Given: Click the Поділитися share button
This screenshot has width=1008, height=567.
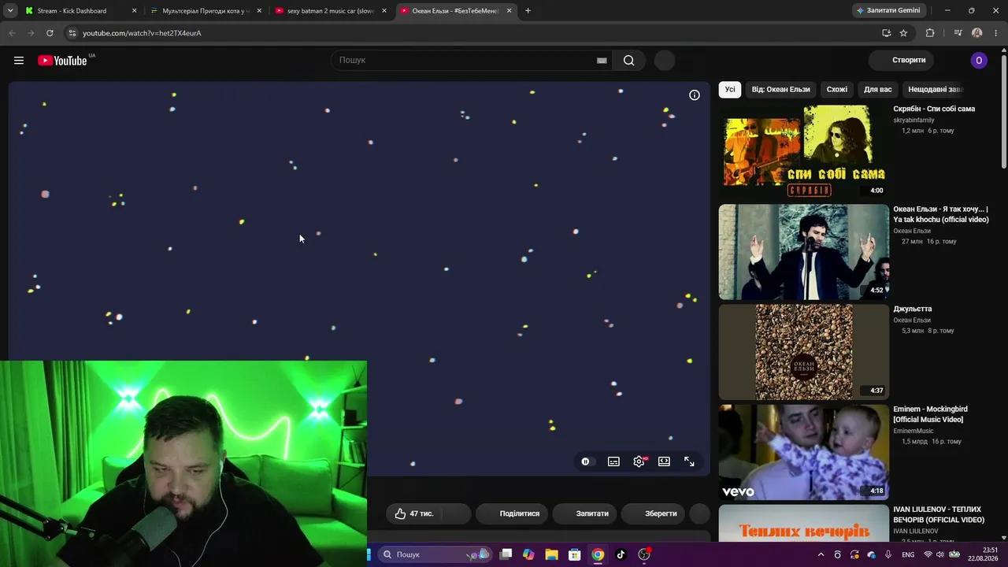Looking at the screenshot, I should click(513, 513).
